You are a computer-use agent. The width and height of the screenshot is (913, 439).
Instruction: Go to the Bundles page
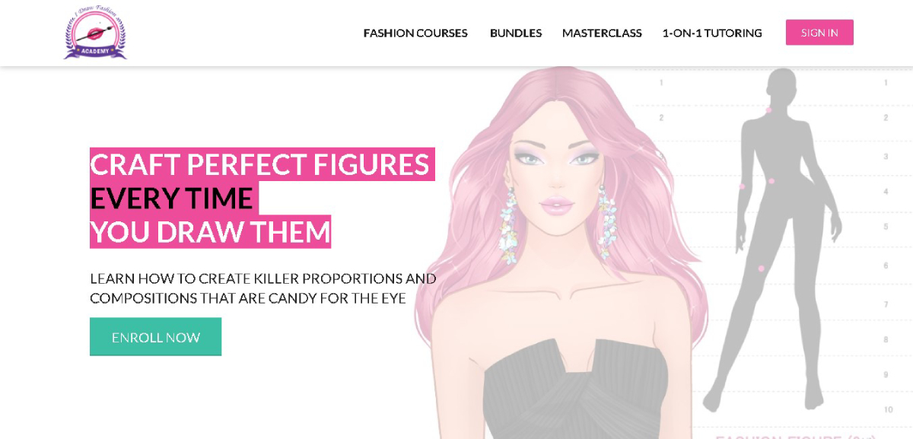516,33
